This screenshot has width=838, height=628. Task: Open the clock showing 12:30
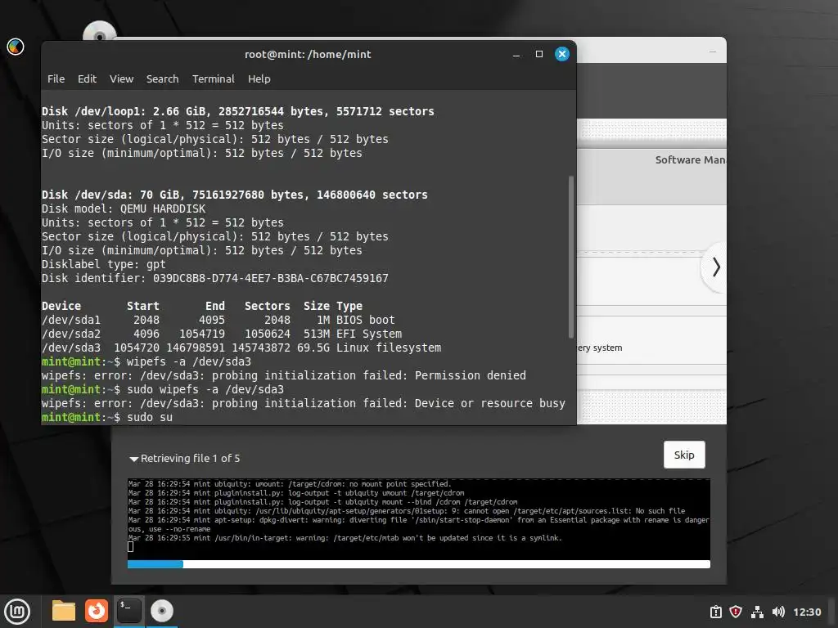pos(807,612)
